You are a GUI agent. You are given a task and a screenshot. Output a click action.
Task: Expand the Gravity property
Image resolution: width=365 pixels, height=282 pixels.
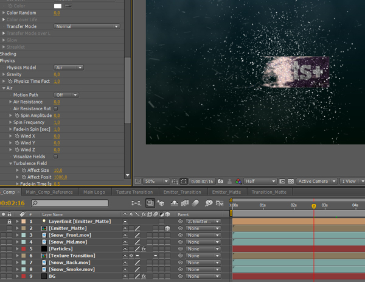(x=4, y=74)
